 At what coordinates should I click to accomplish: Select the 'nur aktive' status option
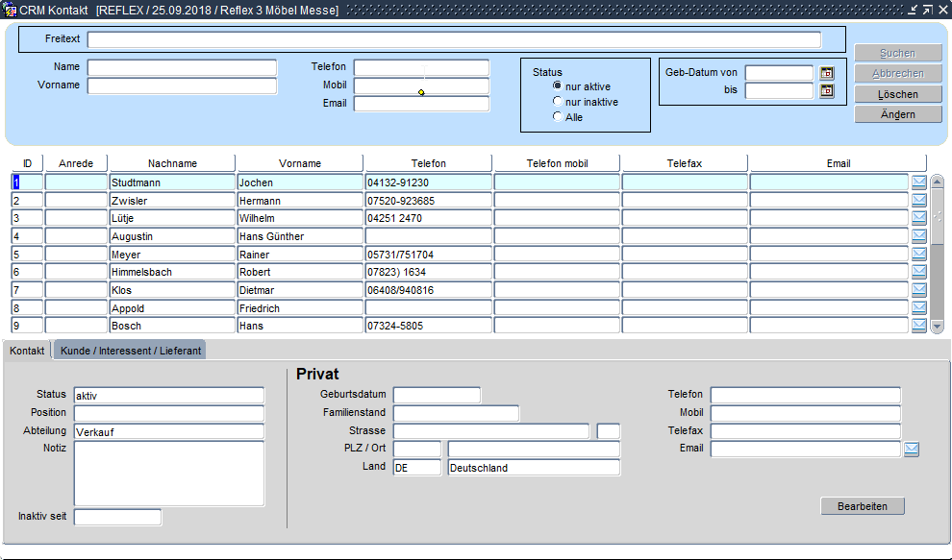(x=558, y=85)
